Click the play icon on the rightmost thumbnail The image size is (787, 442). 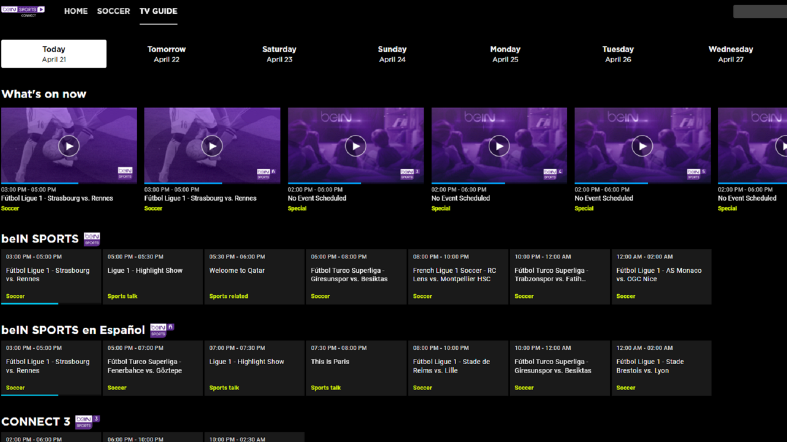[x=784, y=145]
